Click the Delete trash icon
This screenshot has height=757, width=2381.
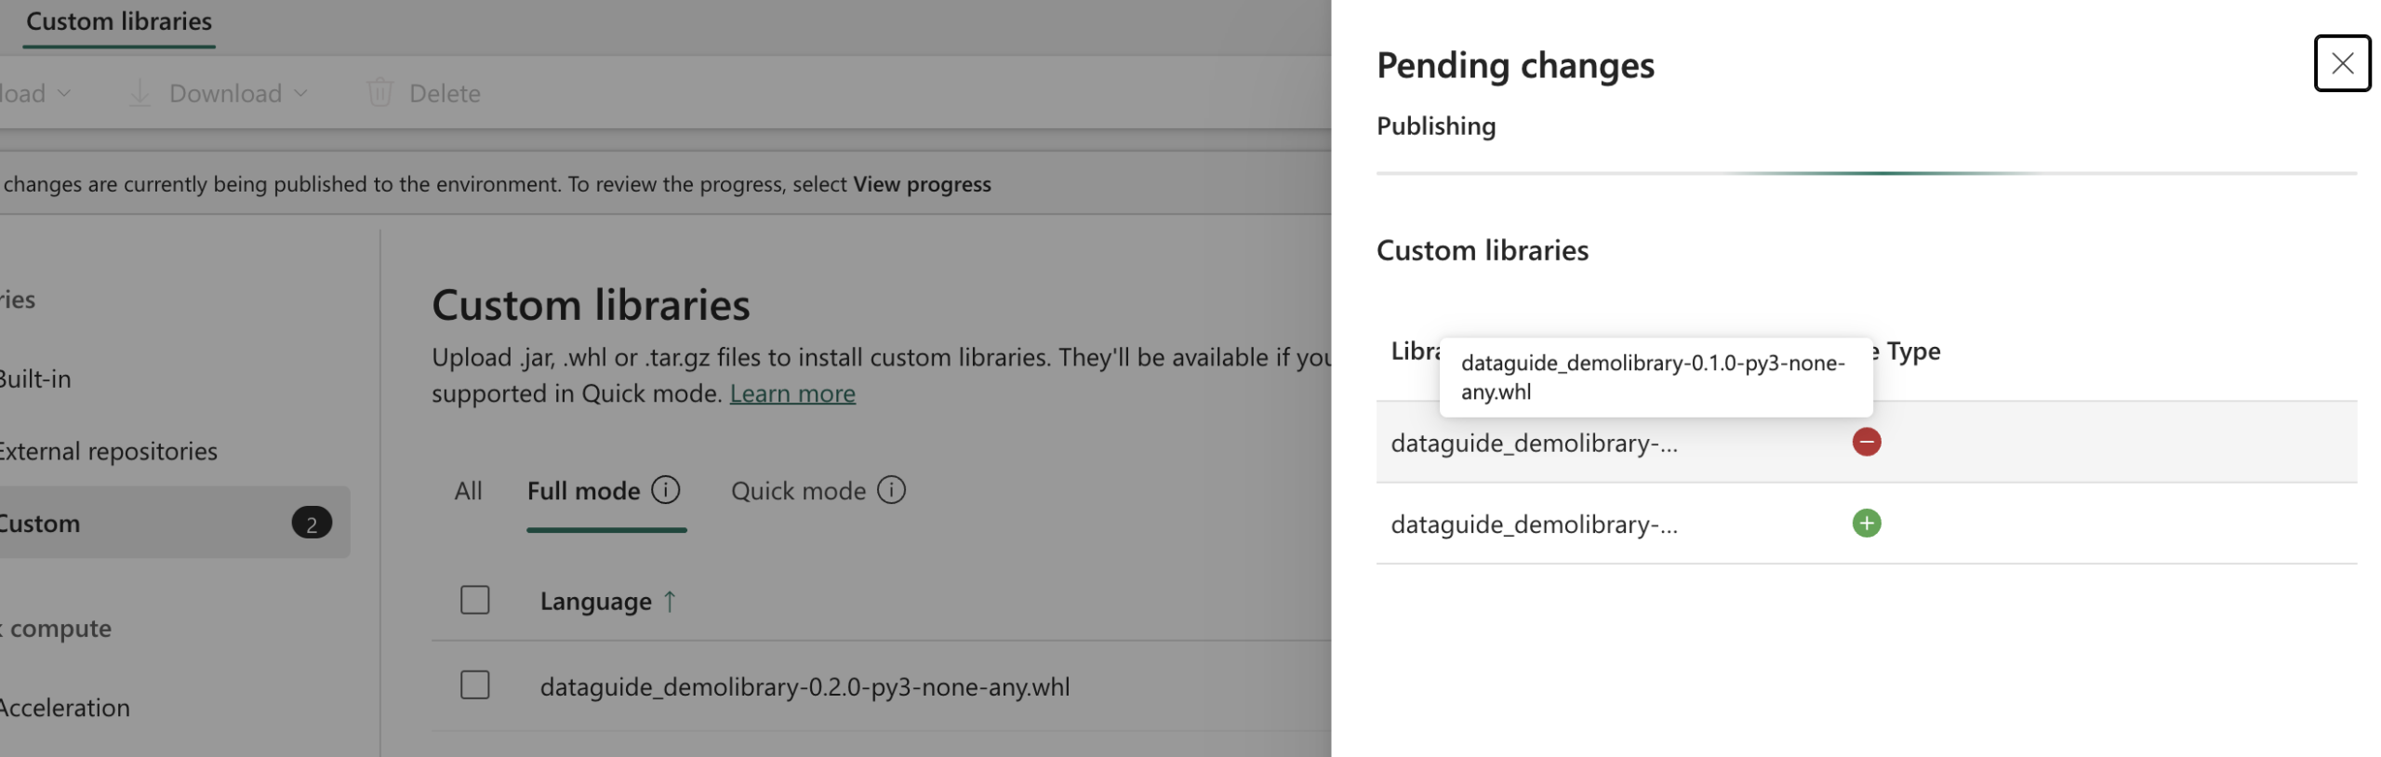click(379, 92)
